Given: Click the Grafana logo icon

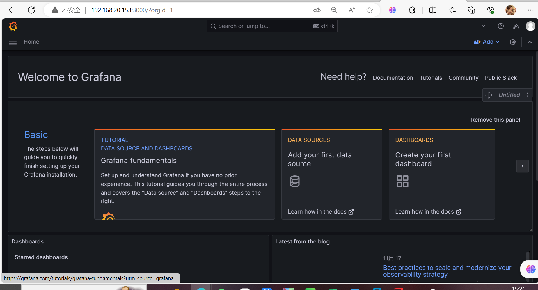Looking at the screenshot, I should [13, 26].
